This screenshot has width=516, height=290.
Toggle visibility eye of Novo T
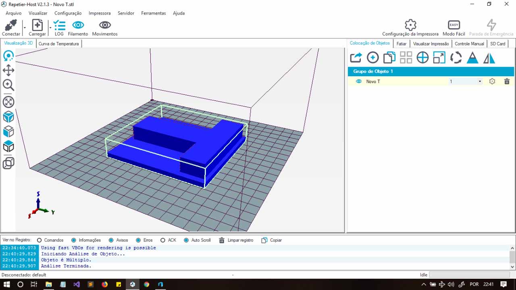point(359,81)
